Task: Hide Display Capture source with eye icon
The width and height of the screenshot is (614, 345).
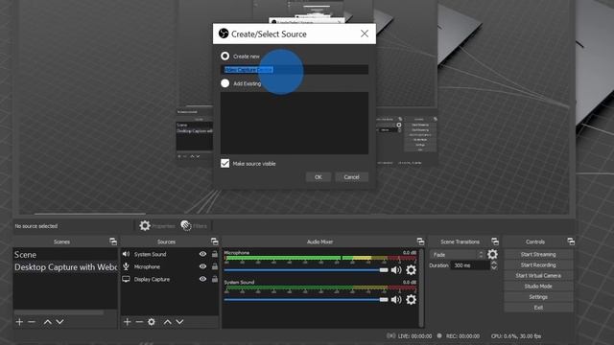Action: point(202,279)
